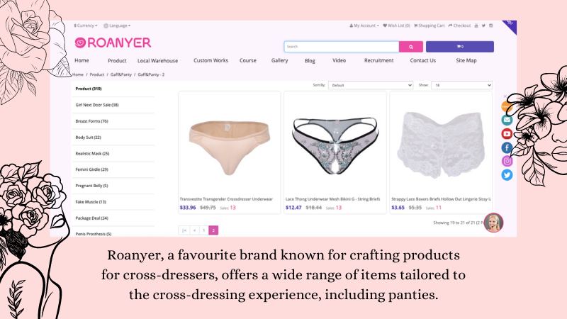
Task: Select the Breast Forms category link
Action: (92, 121)
